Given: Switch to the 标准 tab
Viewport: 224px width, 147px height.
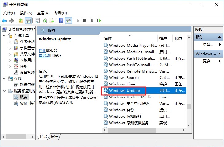Looking at the screenshot, I should (x=54, y=137).
